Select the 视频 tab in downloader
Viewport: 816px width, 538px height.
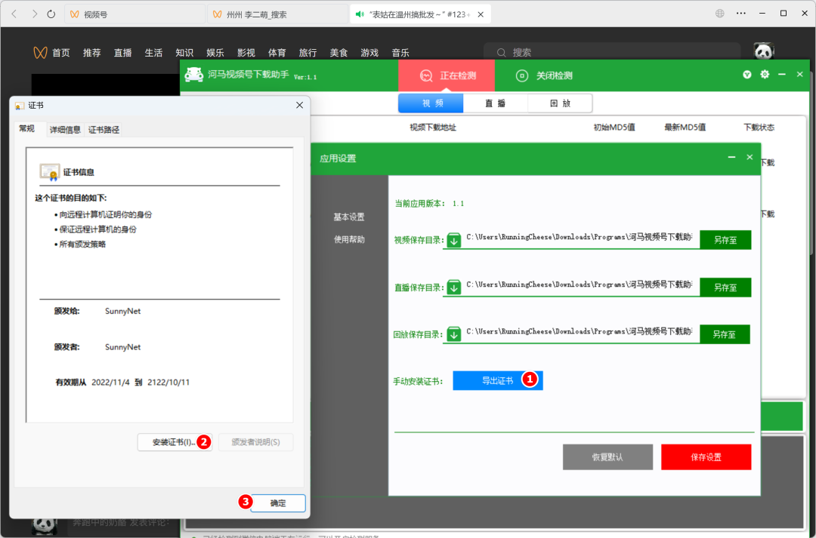coord(431,103)
